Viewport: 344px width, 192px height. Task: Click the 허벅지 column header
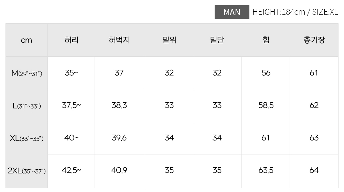click(119, 40)
